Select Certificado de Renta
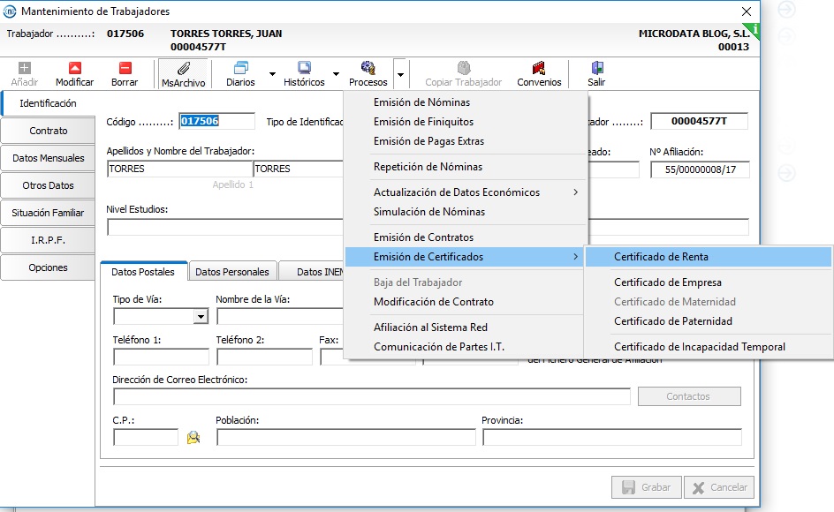The height and width of the screenshot is (512, 834). 709,257
